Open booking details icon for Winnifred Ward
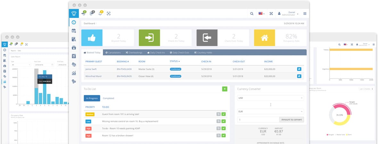Viewport: 378px width, 144px height. pos(299,76)
